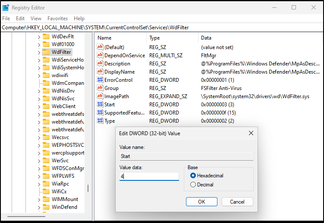The image size is (324, 223).
Task: Select the Decimal base option
Action: [193, 185]
